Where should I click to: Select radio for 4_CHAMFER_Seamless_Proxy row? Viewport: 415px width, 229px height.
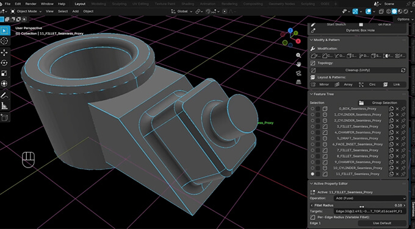(x=312, y=133)
